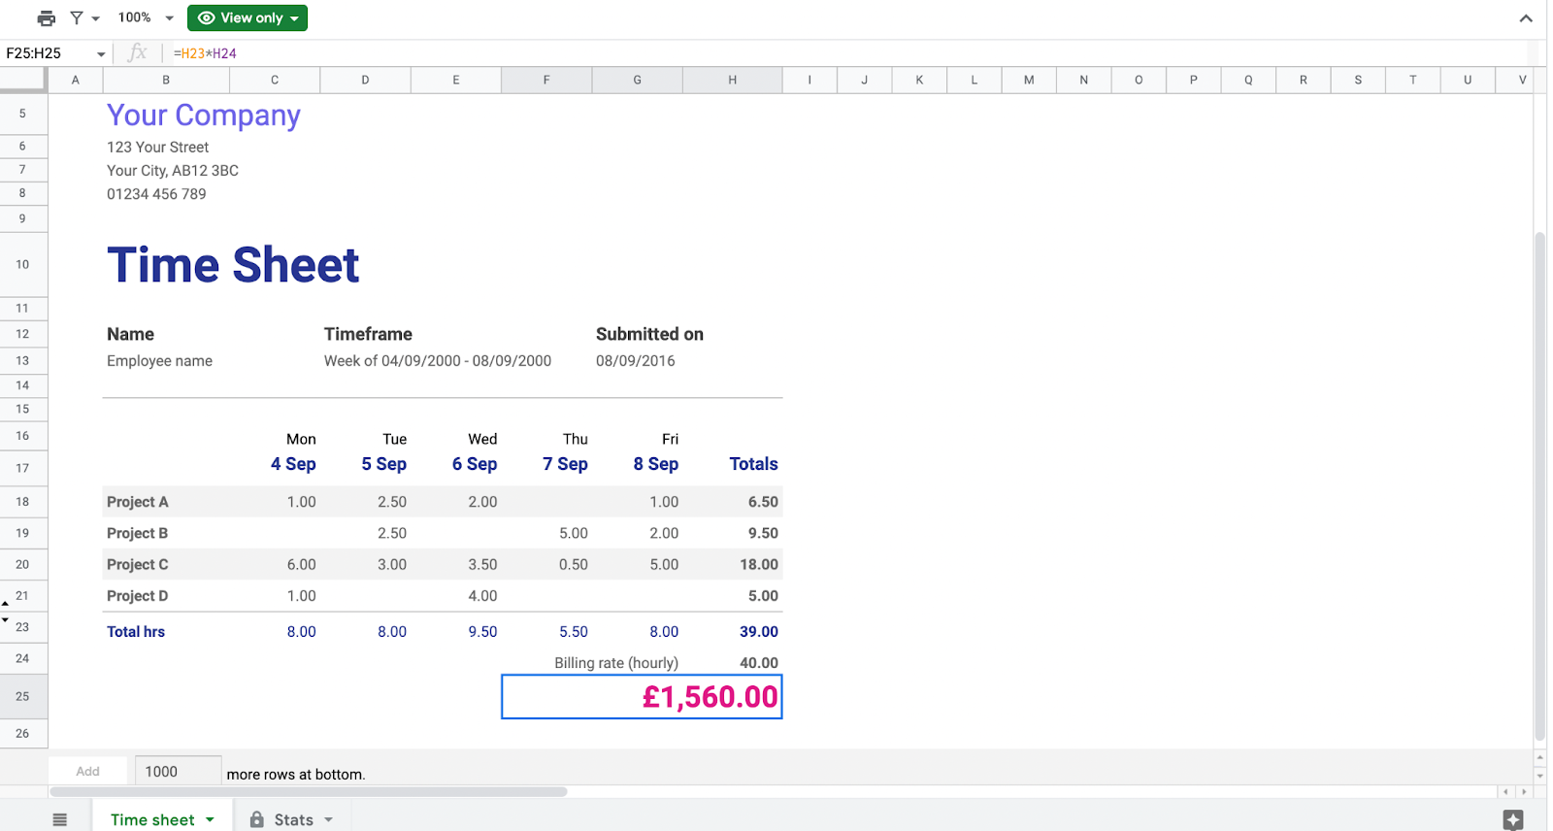Click the scroll down arrow of the vertical scrollbar
1553x831 pixels.
[x=1539, y=776]
